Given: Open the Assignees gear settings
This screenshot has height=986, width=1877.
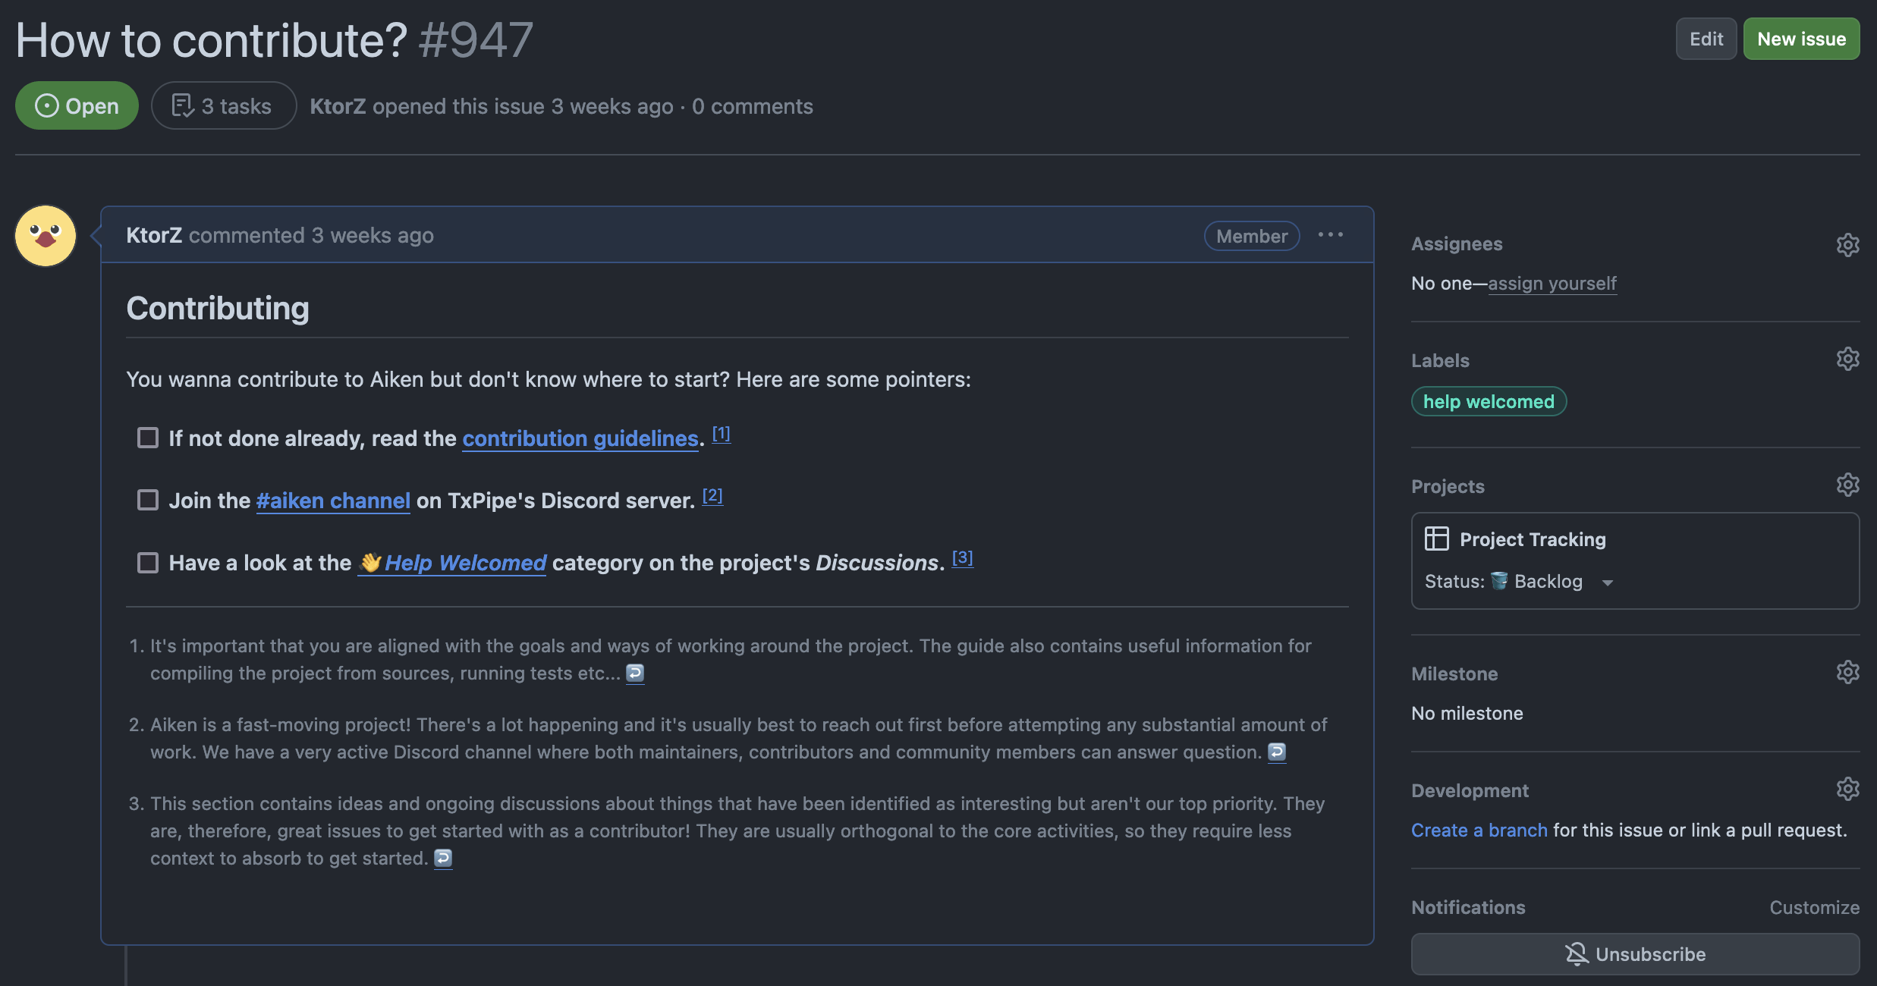Looking at the screenshot, I should (1847, 244).
